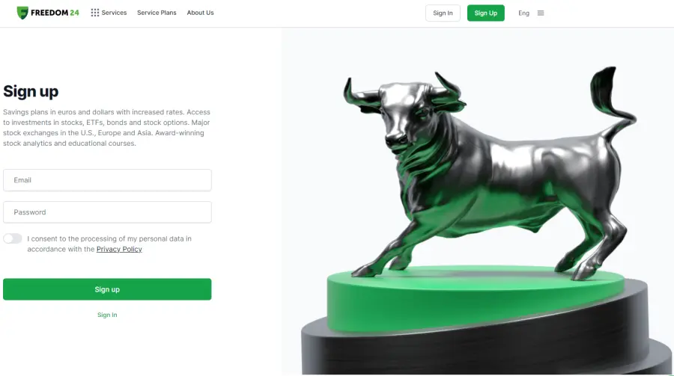
Task: Open the Services grid icon
Action: 95,13
